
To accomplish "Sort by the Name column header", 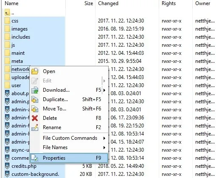I will click(x=11, y=3).
